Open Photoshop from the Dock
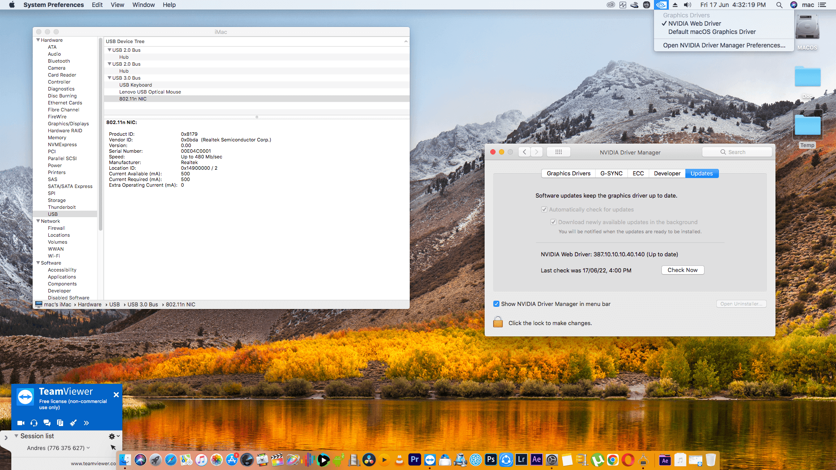Viewport: 836px width, 470px height. pos(491,459)
